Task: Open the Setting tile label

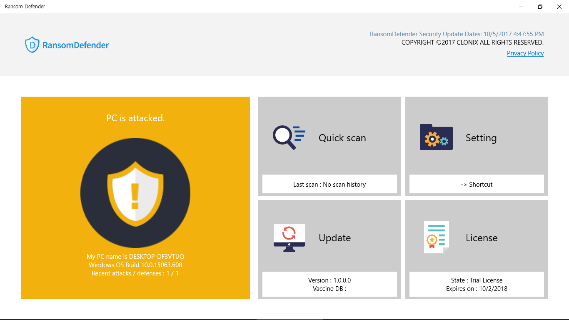Action: pyautogui.click(x=481, y=138)
